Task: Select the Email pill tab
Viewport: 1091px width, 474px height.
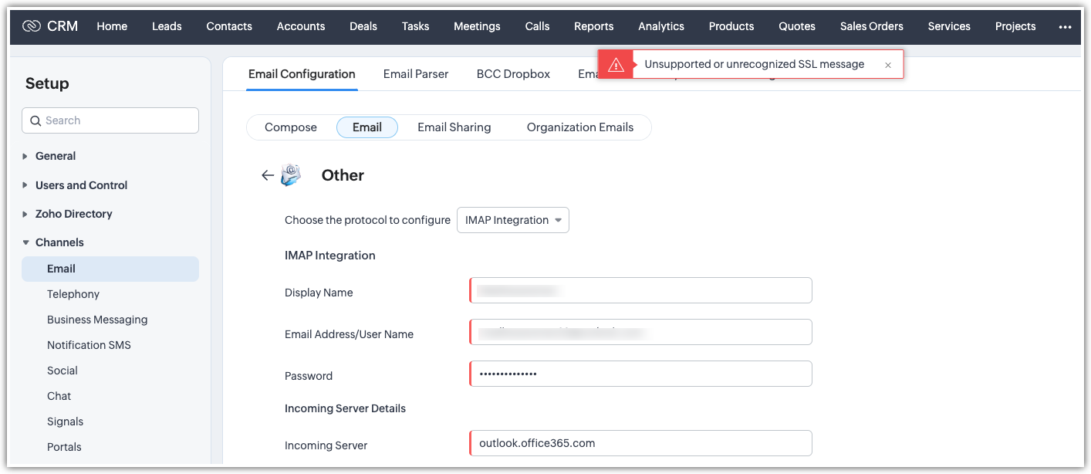Action: (367, 127)
